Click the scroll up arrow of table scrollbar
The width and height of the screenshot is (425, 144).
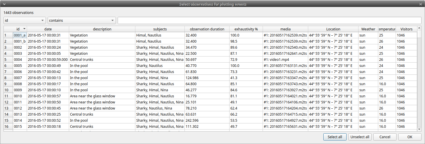pyautogui.click(x=419, y=28)
